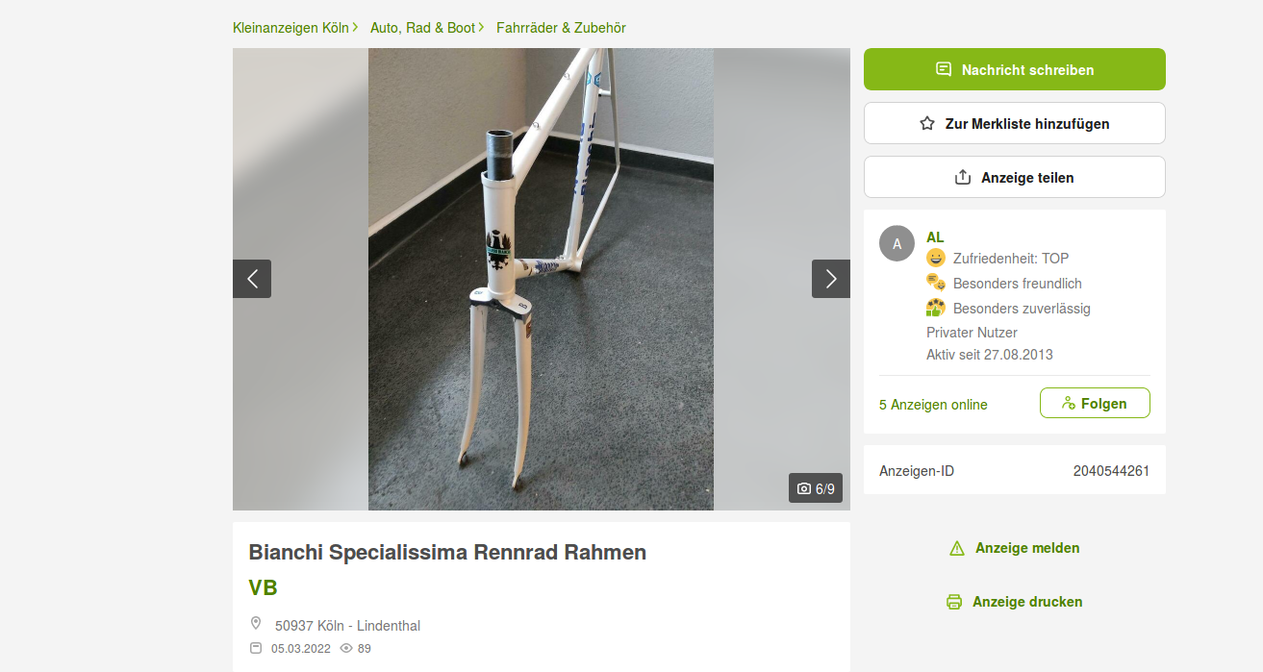This screenshot has width=1263, height=672.
Task: Click the Anzeige drucken link
Action: [x=1026, y=602]
